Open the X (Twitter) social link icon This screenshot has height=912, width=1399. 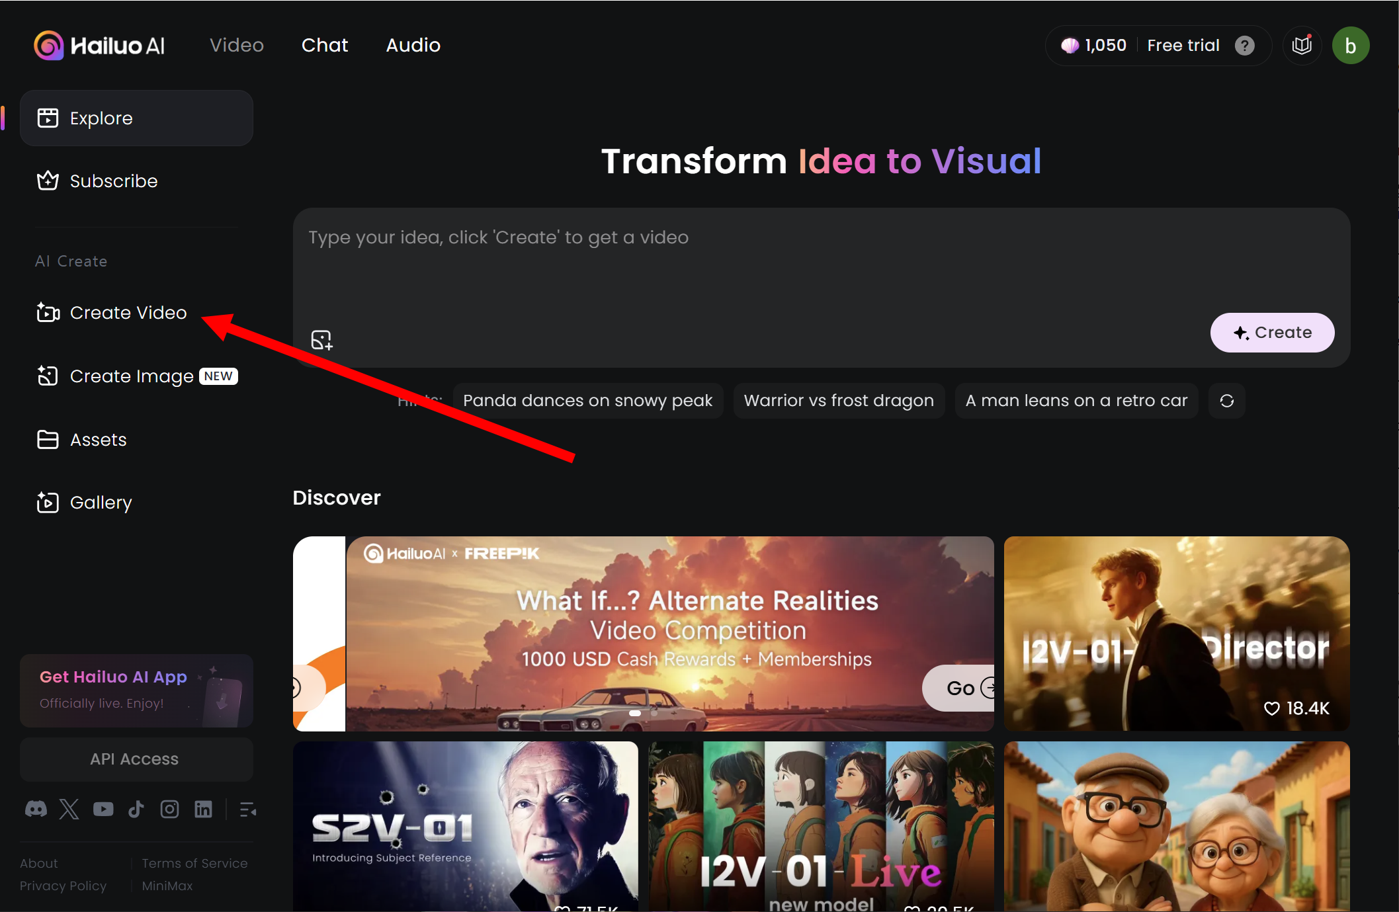click(69, 809)
